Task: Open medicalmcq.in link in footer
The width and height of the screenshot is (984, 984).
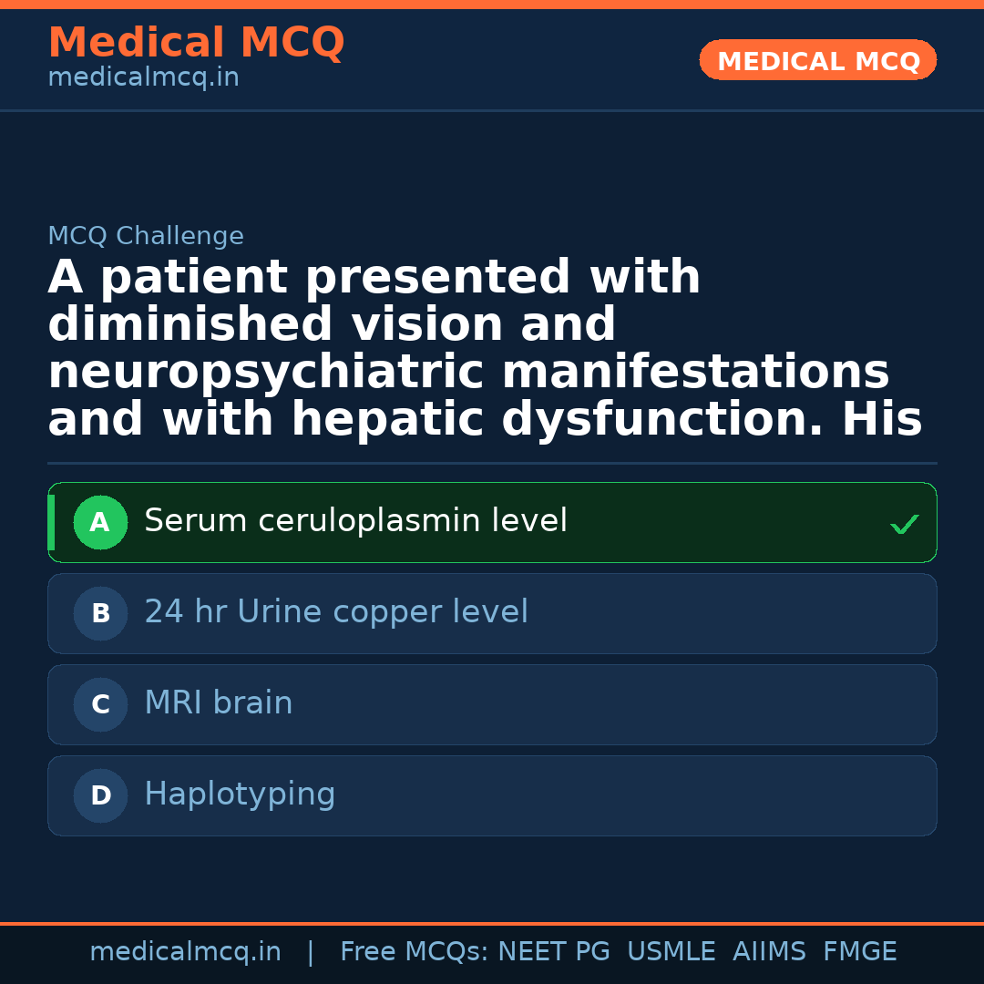Action: tap(185, 952)
